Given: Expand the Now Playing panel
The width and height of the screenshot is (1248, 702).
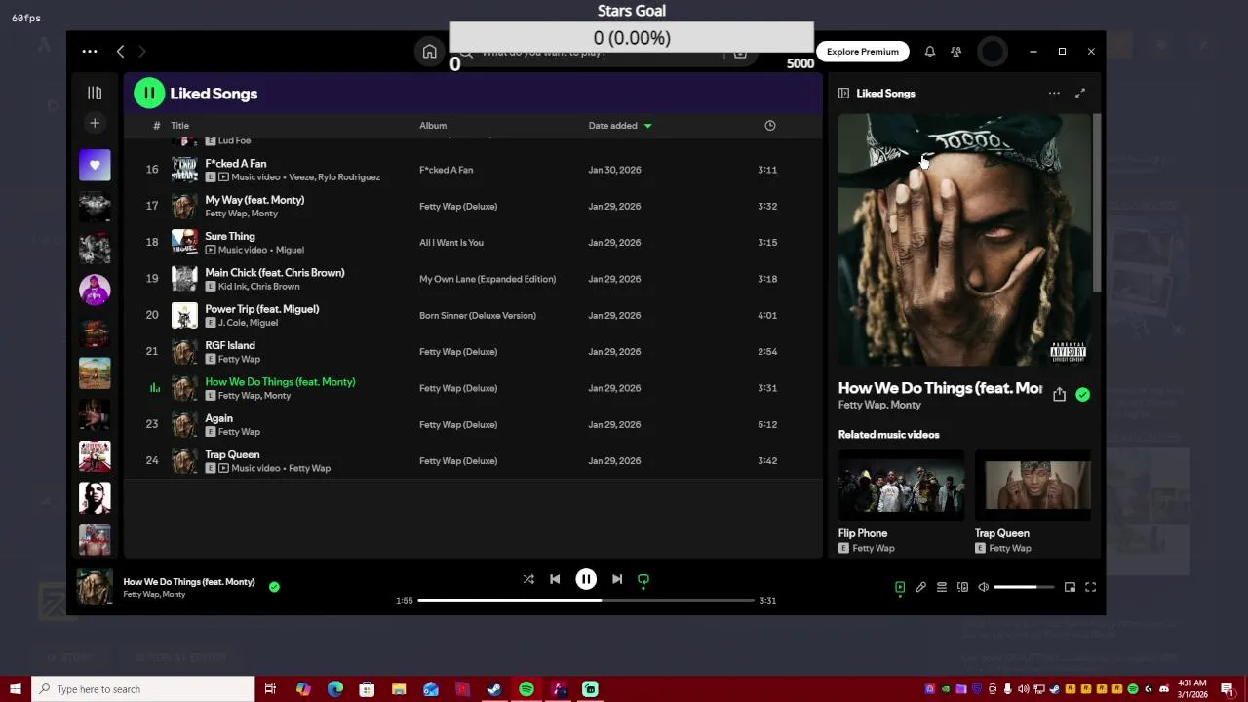Looking at the screenshot, I should [x=1080, y=94].
